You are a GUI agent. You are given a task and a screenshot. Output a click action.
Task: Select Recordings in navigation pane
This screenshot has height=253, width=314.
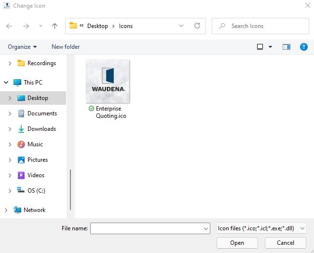coord(41,63)
